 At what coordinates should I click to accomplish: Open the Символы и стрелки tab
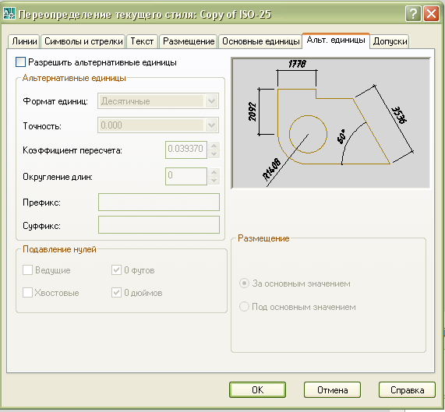point(83,41)
